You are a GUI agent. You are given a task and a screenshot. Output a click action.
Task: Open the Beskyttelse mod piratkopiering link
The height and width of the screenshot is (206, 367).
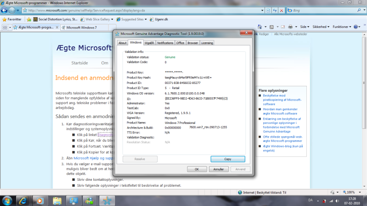pos(282,100)
